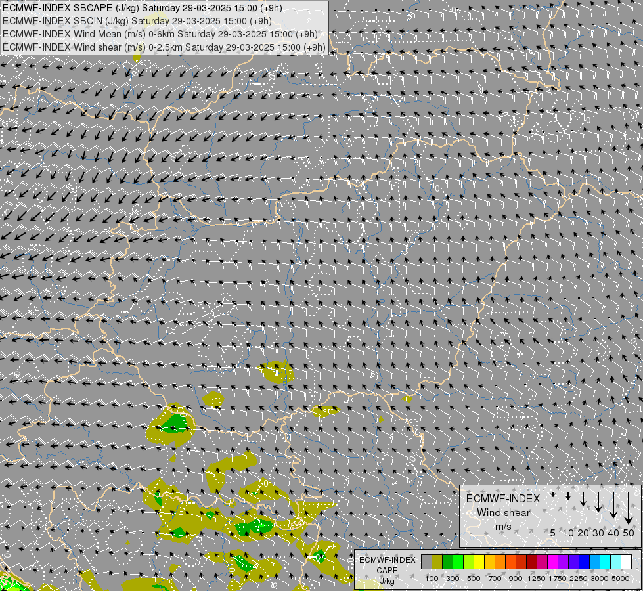643x591 pixels.
Task: Click the 'm/s' unit label
Action: click(503, 527)
